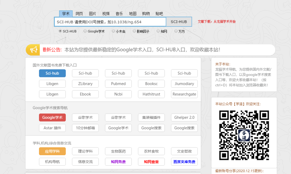This screenshot has width=291, height=174.
Task: Select the Google学术 radio option
Action: [x=85, y=31]
